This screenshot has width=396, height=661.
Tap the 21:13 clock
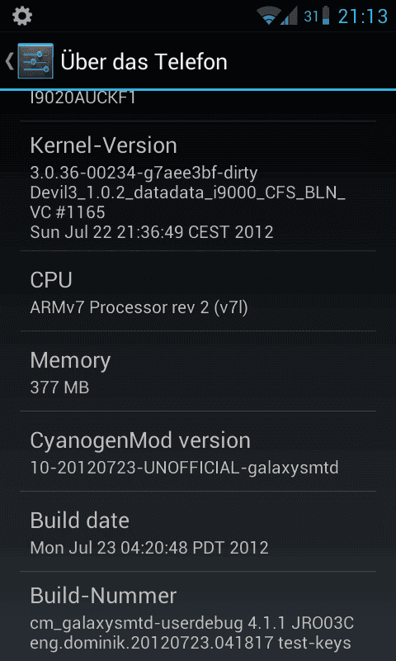362,17
